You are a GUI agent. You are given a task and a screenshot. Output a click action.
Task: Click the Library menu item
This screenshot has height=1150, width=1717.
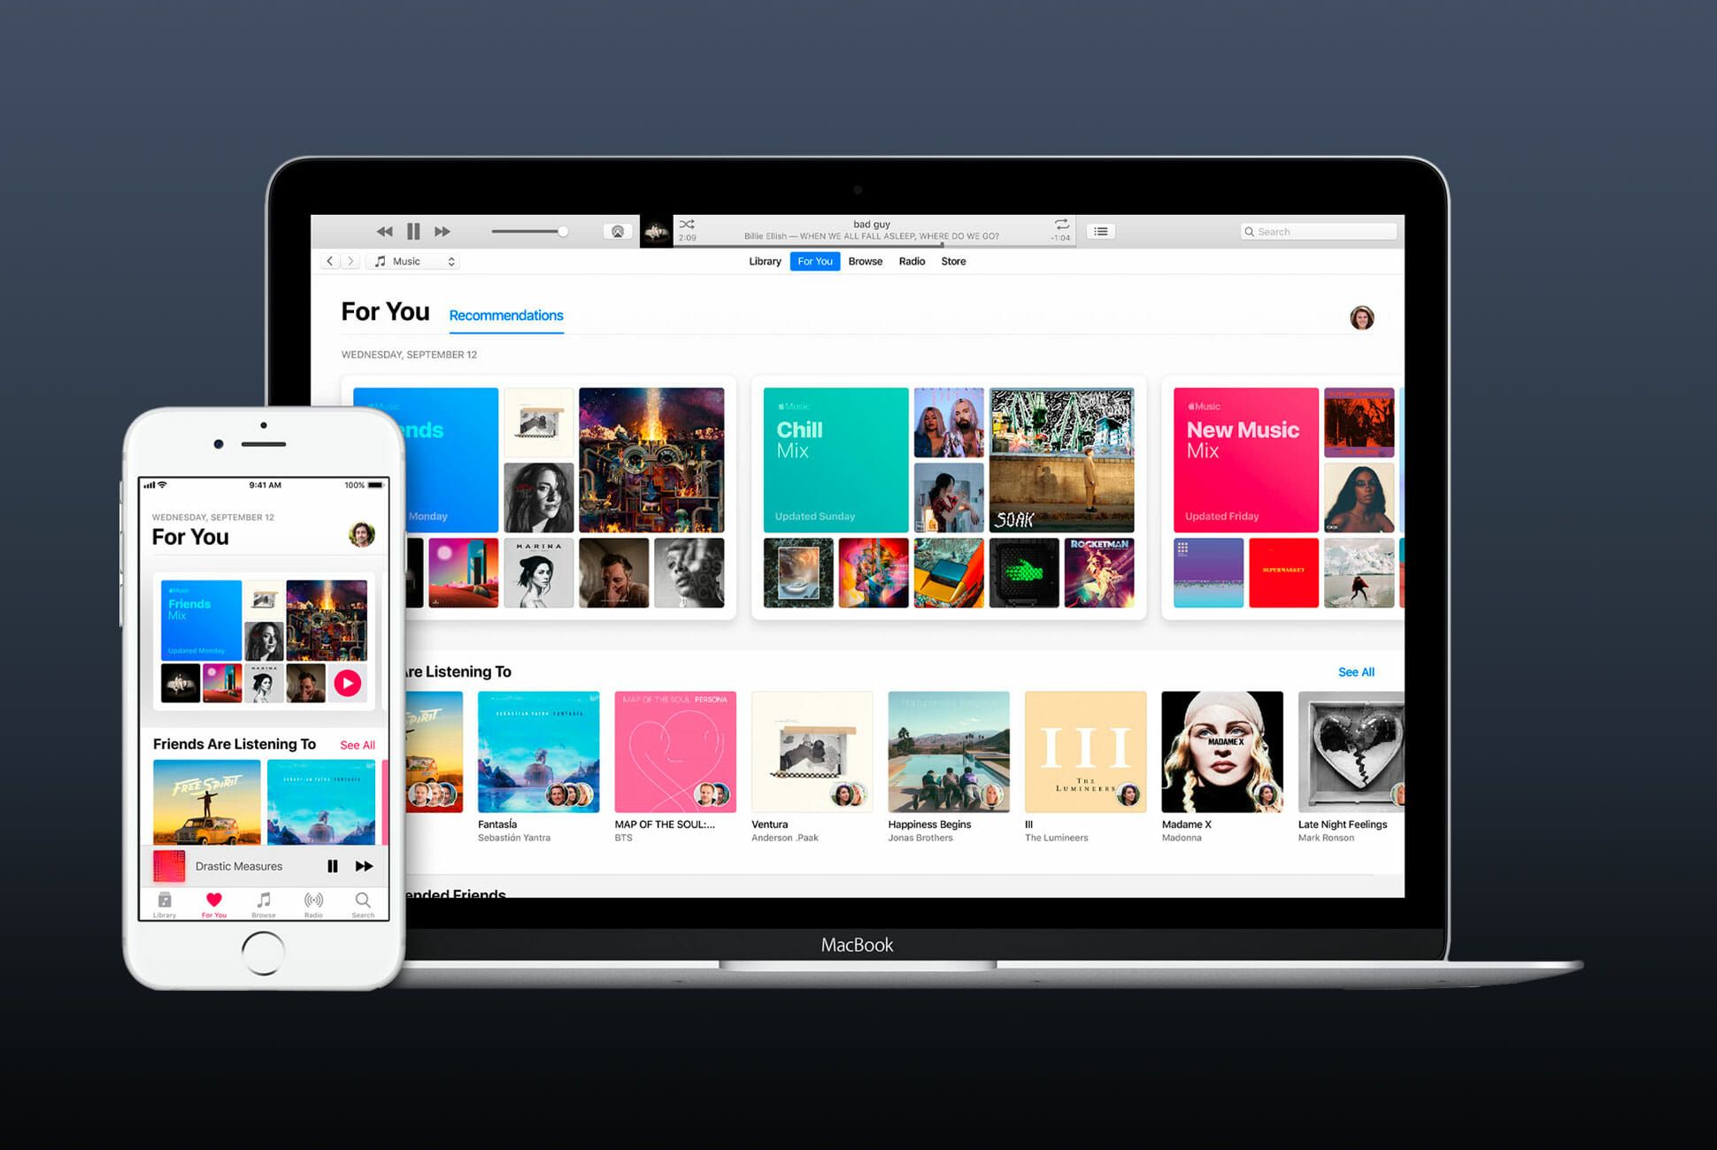[x=761, y=262]
